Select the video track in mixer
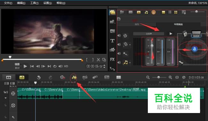 (x=125, y=36)
